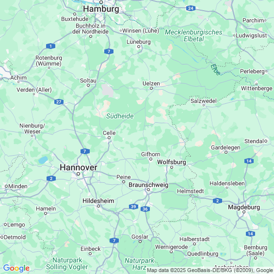Viewport: 274px width, 274px height.
Task: Select the Naturpark Harz label
Action: click(139, 264)
